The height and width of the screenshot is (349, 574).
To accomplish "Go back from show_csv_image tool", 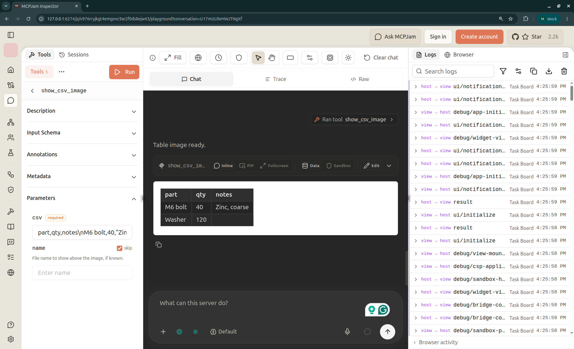I will 32,91.
